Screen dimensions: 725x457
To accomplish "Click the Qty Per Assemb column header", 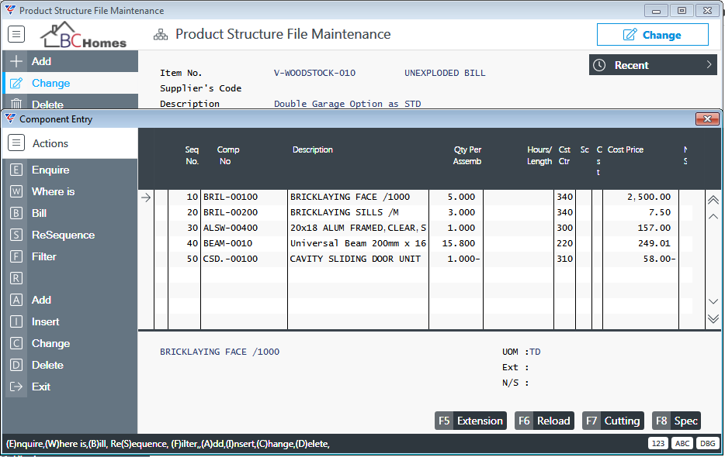I will [x=467, y=156].
